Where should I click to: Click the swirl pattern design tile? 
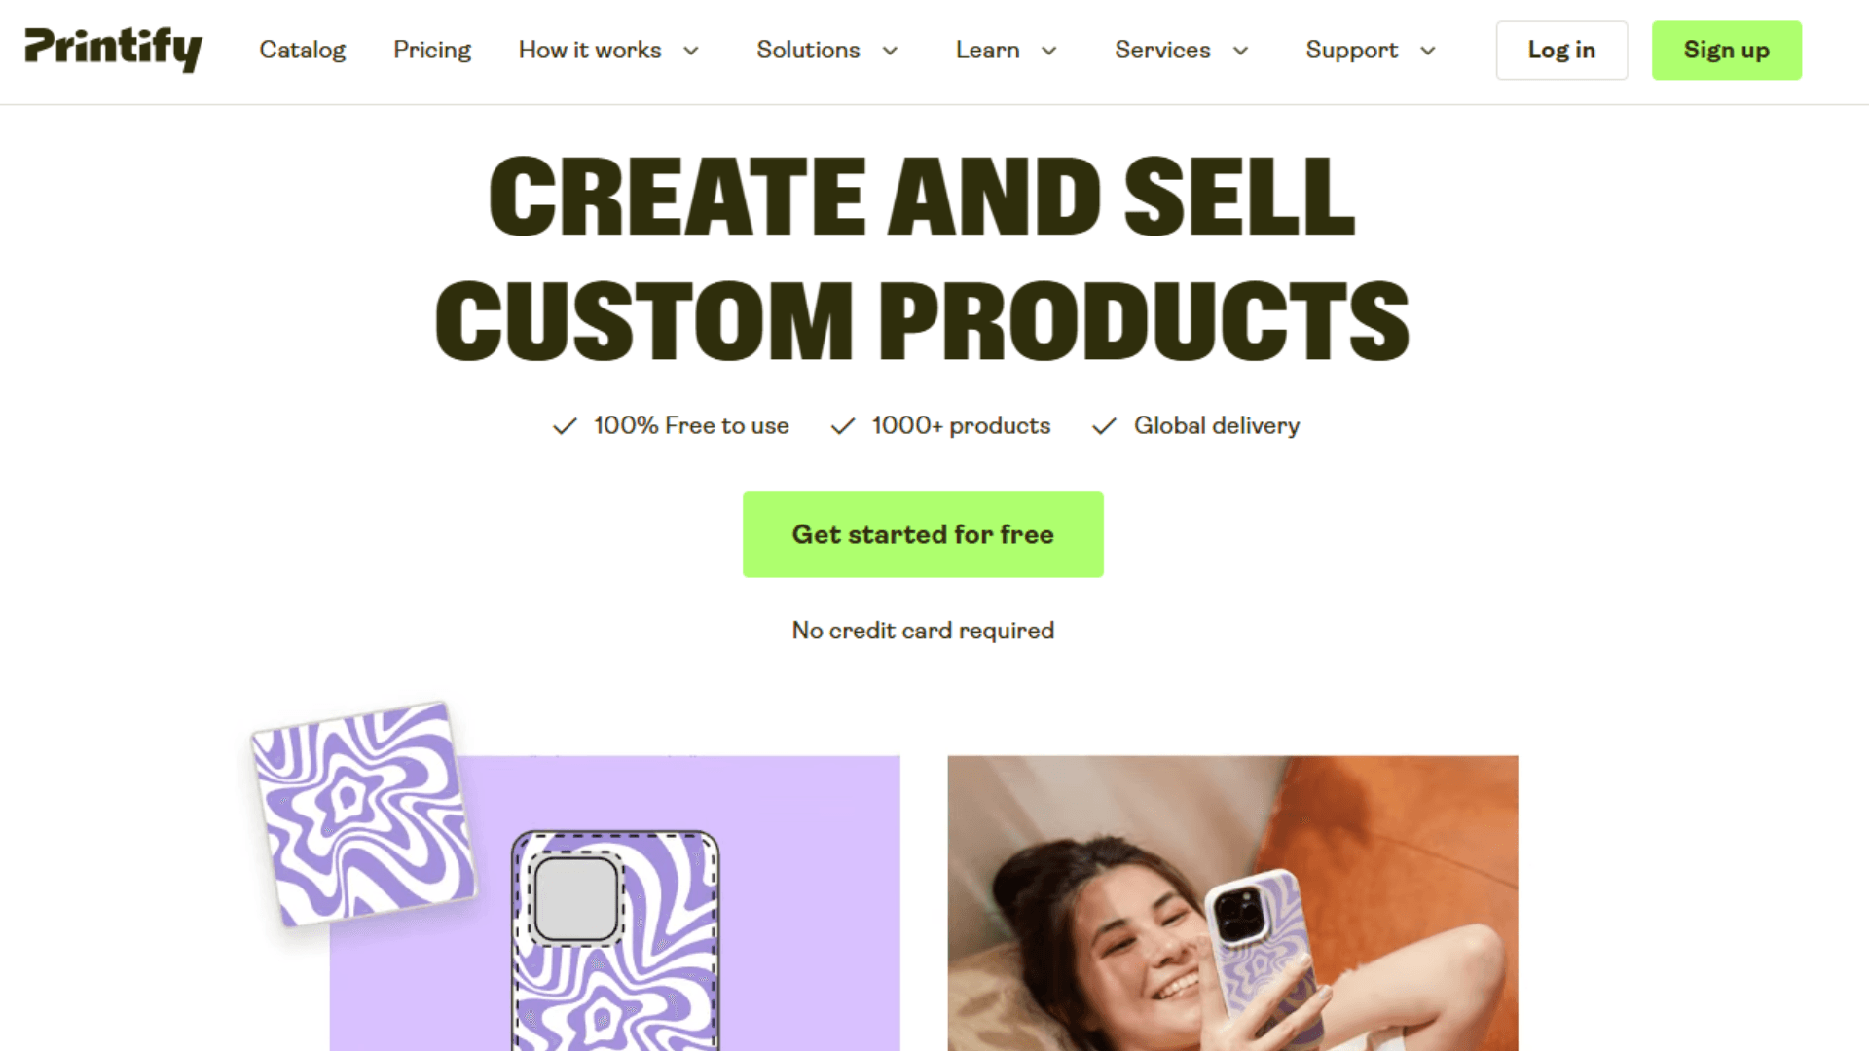tap(363, 815)
